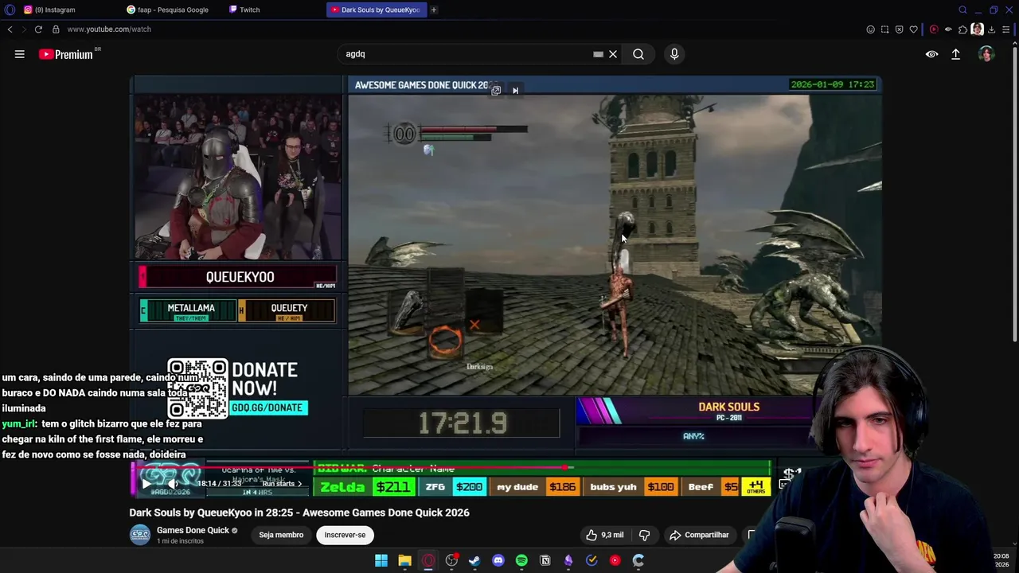Reload the page with refresh icon

pyautogui.click(x=38, y=29)
